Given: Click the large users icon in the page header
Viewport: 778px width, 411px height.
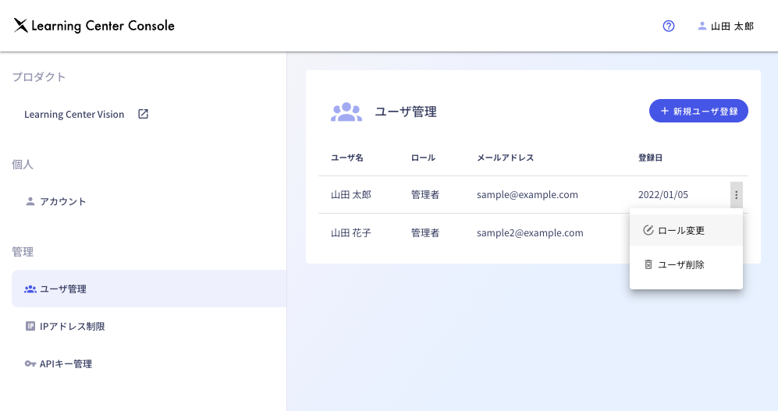Looking at the screenshot, I should coord(346,112).
